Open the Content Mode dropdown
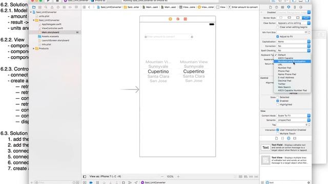This screenshot has width=328, height=184. tap(294, 116)
